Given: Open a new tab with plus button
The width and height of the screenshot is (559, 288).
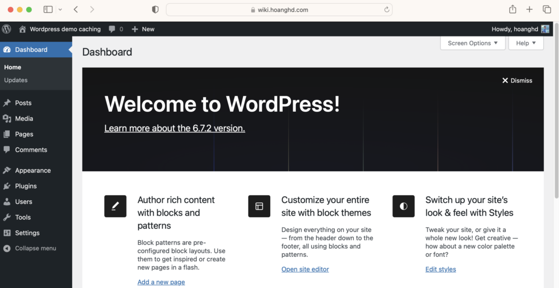Looking at the screenshot, I should (x=530, y=10).
